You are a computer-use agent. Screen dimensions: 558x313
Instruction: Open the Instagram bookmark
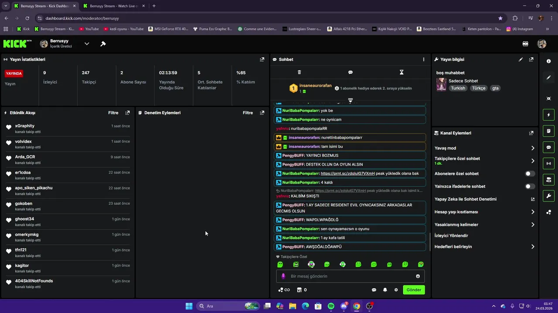[x=520, y=29]
